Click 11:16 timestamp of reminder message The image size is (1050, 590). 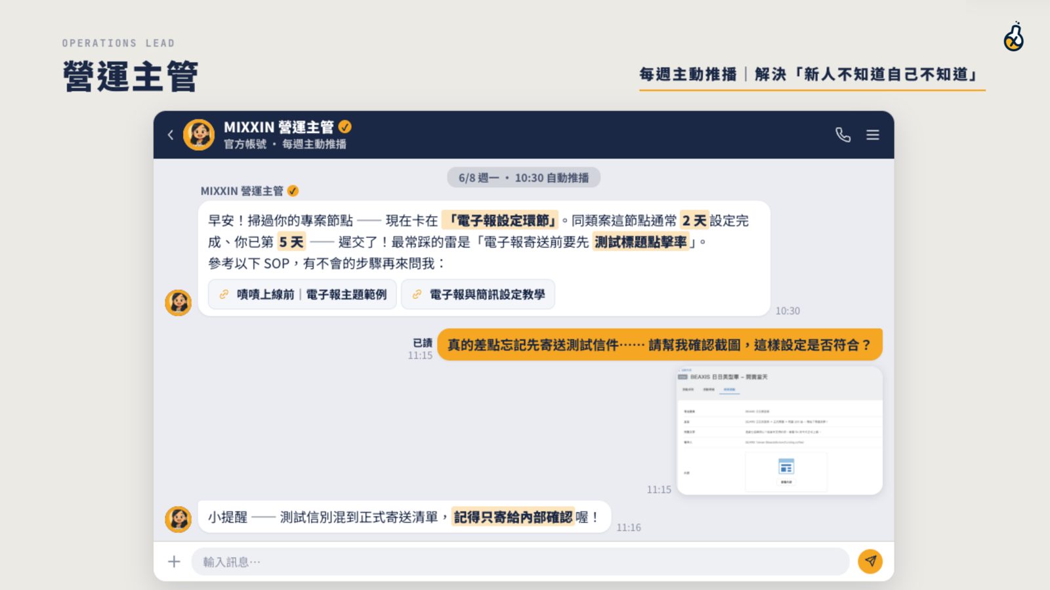(629, 527)
